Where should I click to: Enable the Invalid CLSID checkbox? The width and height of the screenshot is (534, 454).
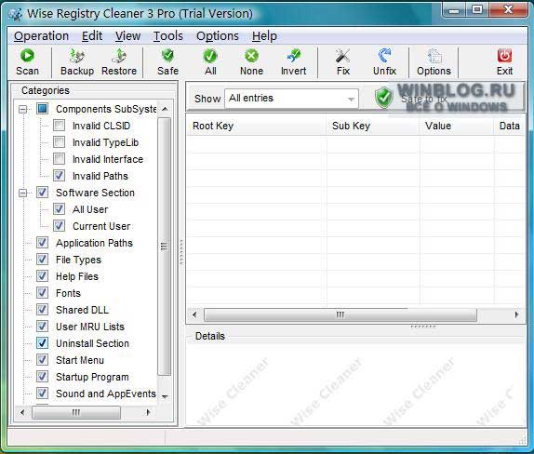coord(59,126)
